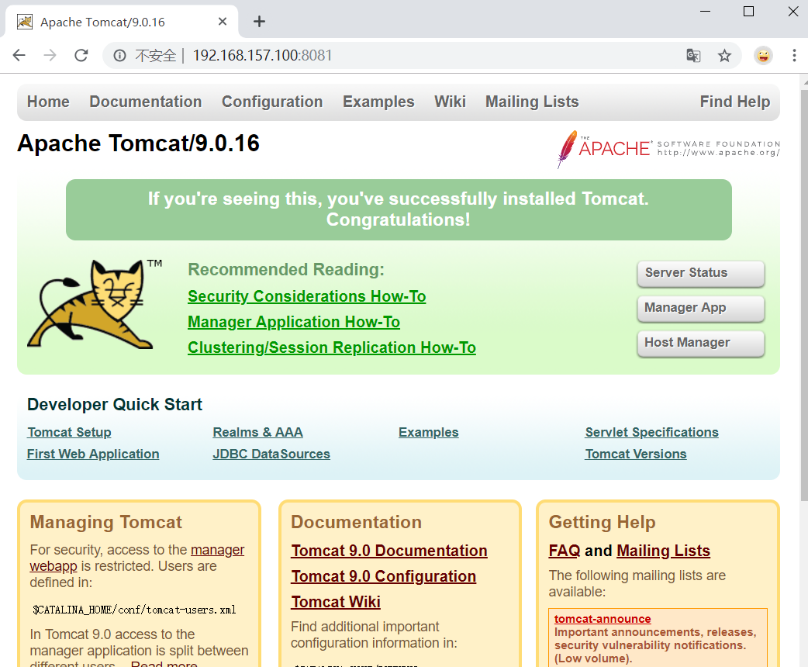
Task: Open Manager Application How-To link
Action: [x=294, y=322]
